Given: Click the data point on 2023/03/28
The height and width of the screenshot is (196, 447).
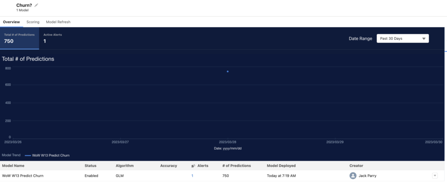Looking at the screenshot, I should [x=227, y=72].
